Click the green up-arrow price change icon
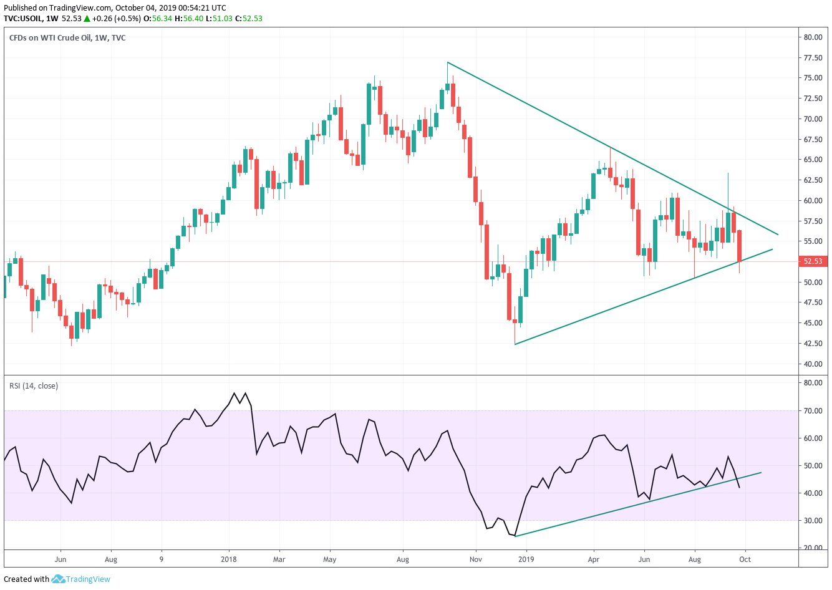This screenshot has height=590, width=832. 87,19
